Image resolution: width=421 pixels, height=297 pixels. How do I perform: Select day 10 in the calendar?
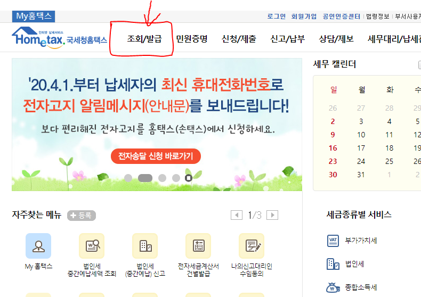pos(361,135)
